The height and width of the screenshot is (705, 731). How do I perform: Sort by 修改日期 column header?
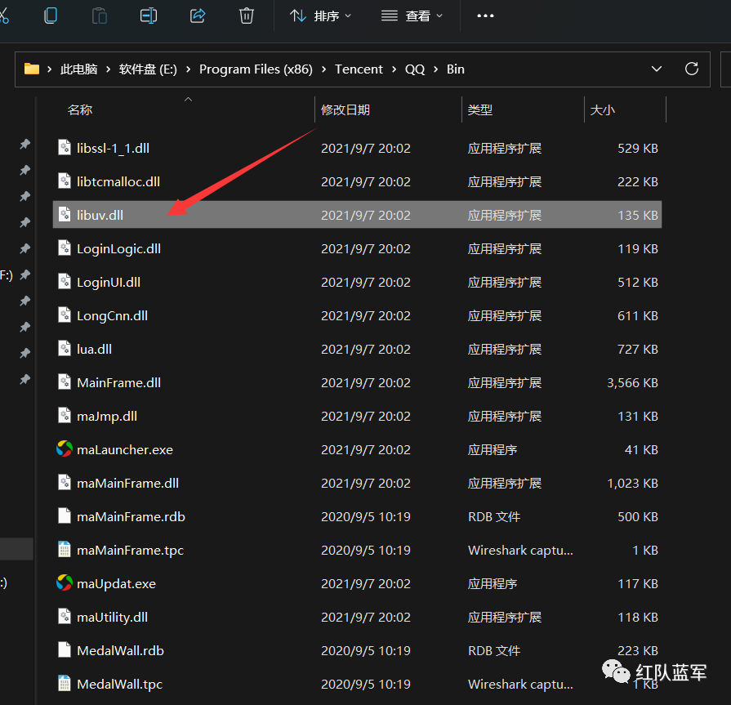345,110
